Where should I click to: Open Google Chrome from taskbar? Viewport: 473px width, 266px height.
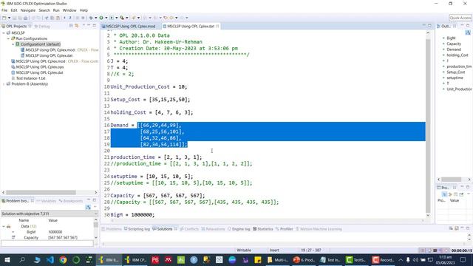tap(63, 259)
